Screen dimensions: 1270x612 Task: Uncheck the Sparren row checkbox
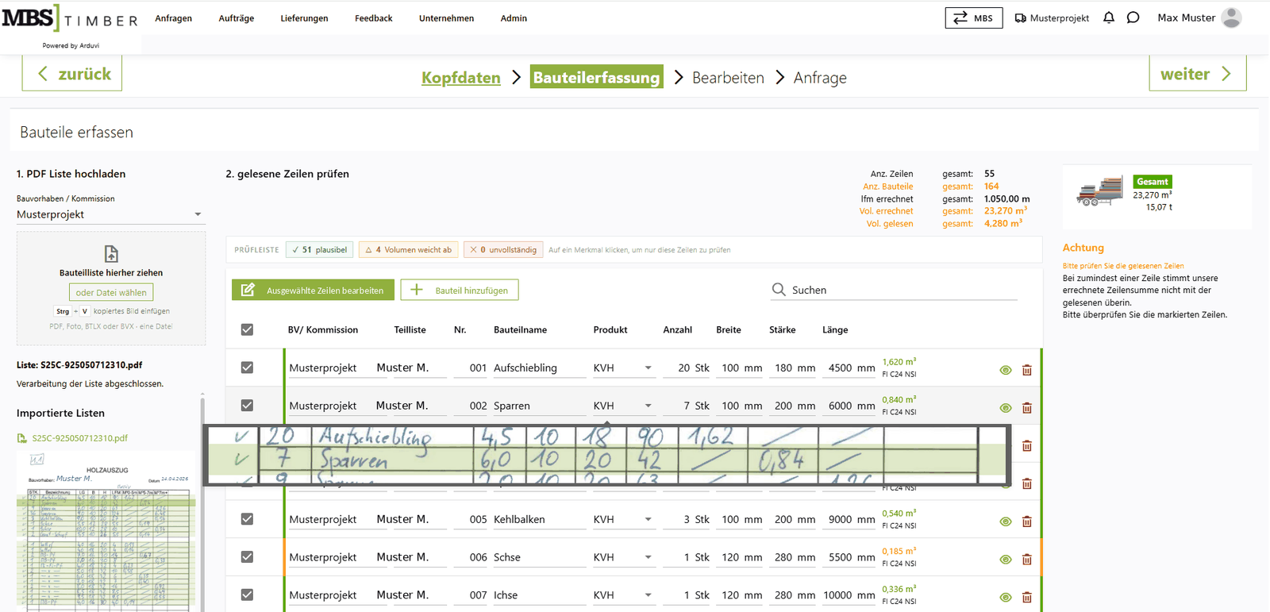247,406
